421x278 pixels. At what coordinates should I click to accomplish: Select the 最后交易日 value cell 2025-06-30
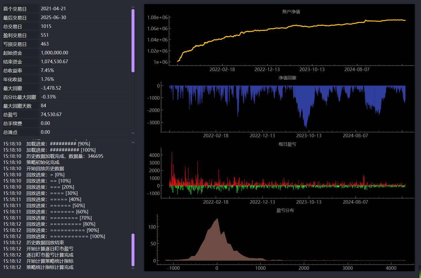coord(85,18)
